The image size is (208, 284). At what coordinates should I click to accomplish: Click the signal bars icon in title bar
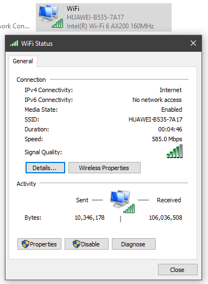pyautogui.click(x=14, y=44)
